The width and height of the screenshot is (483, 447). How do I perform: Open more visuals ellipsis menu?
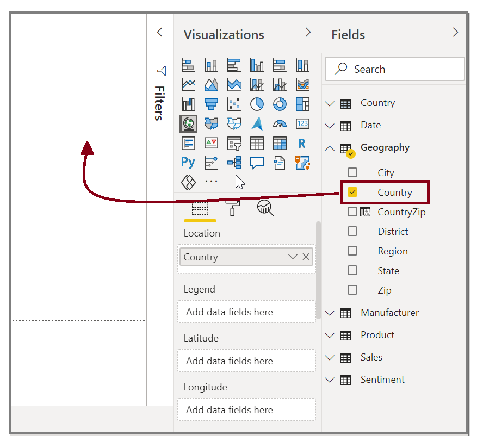[211, 181]
